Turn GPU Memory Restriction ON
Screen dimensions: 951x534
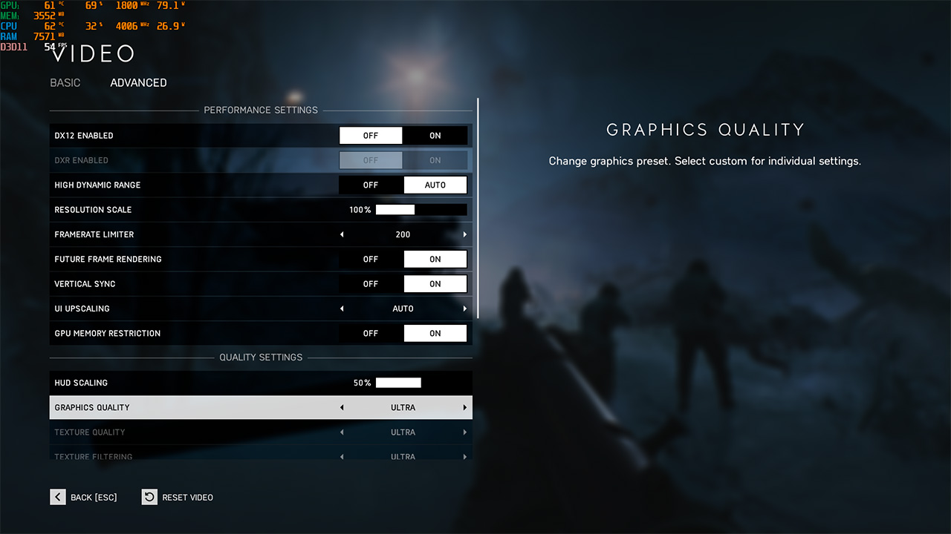coord(435,333)
